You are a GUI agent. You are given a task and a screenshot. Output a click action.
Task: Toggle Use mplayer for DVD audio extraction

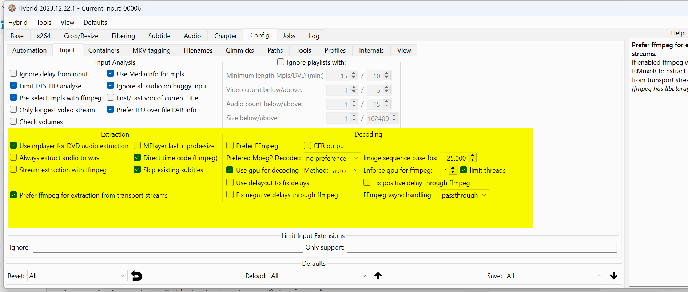point(13,145)
